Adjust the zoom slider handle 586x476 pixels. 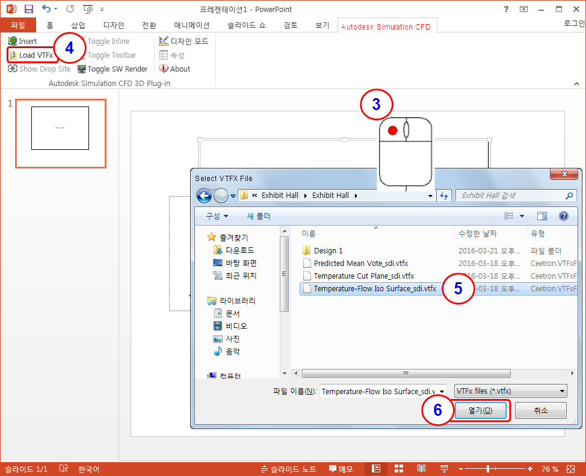pyautogui.click(x=488, y=469)
